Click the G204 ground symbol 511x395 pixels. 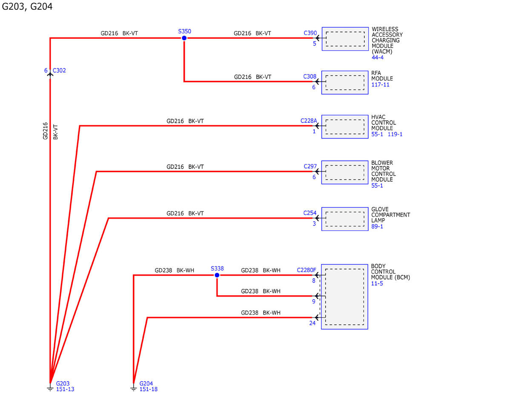point(134,388)
